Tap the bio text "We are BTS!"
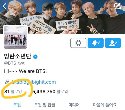This screenshot has width=125, height=110. click(x=33, y=71)
